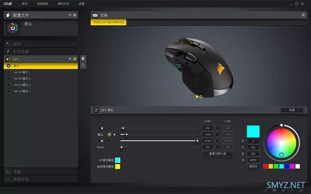This screenshot has height=194, width=311.
Task: Click the hex color code field
Action: (x=253, y=160)
